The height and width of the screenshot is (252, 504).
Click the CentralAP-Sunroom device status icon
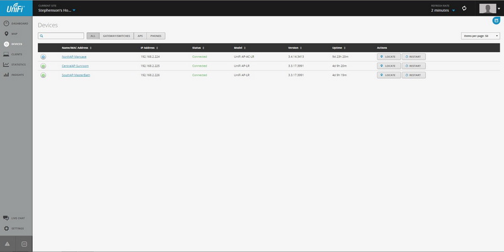[43, 66]
